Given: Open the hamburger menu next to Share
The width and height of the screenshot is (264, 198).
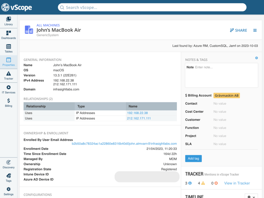Looking at the screenshot, I should pyautogui.click(x=255, y=30).
